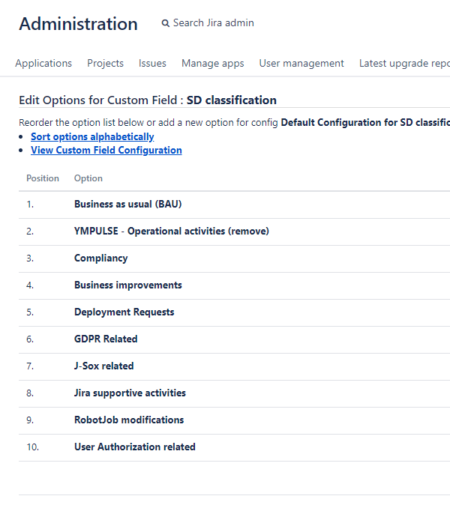Select the Compliancy option
Screen dimensions: 450x505
point(101,258)
